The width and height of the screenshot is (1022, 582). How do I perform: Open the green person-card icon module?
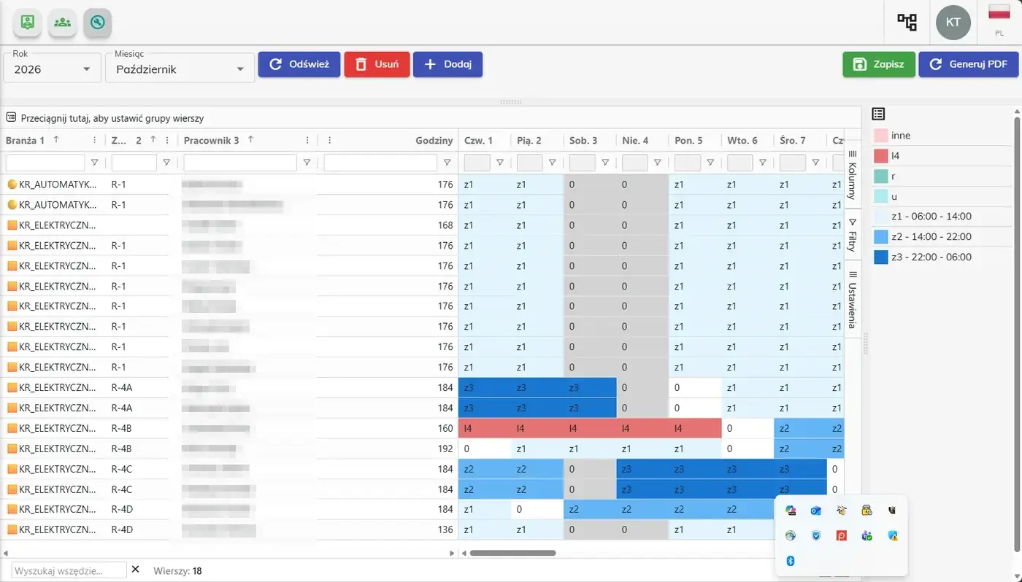[28, 22]
